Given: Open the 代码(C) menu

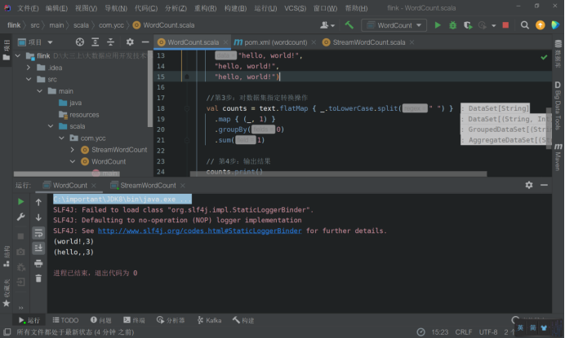Looking at the screenshot, I should click(x=146, y=8).
